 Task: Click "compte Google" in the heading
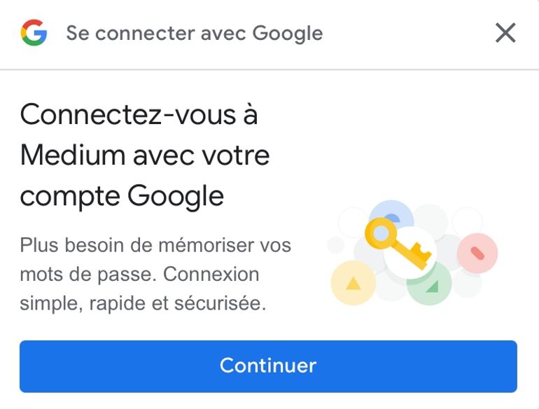[x=122, y=195]
